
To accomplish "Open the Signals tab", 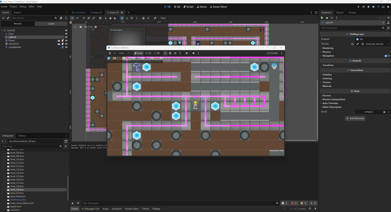I will [340, 12].
